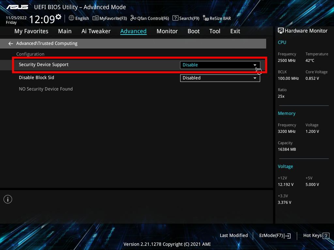
Task: Open the Security Device Support dropdown
Action: pos(220,65)
